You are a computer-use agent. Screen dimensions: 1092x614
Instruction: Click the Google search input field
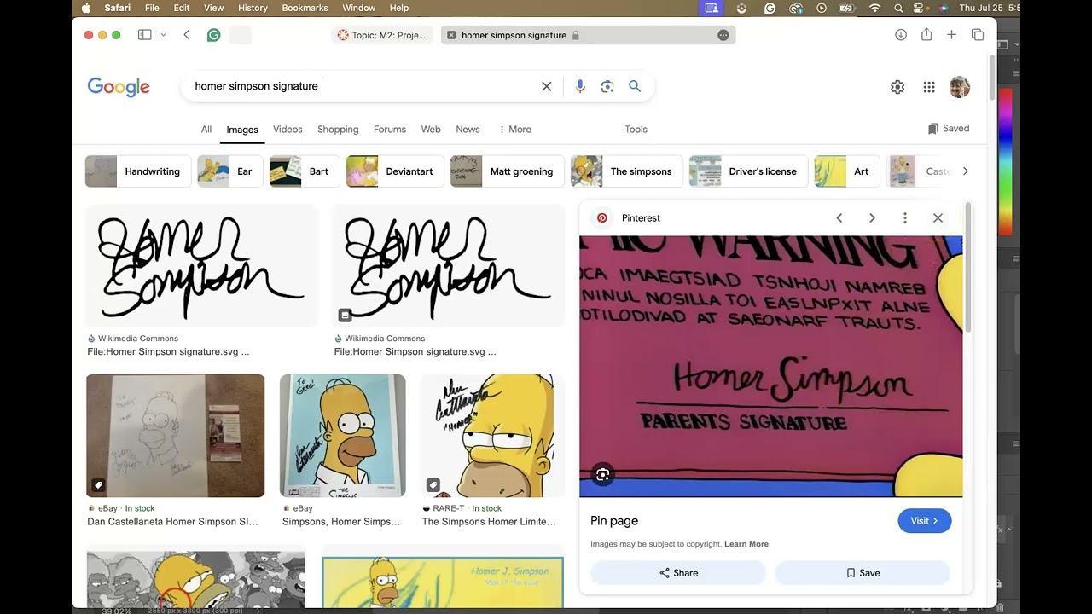[363, 86]
